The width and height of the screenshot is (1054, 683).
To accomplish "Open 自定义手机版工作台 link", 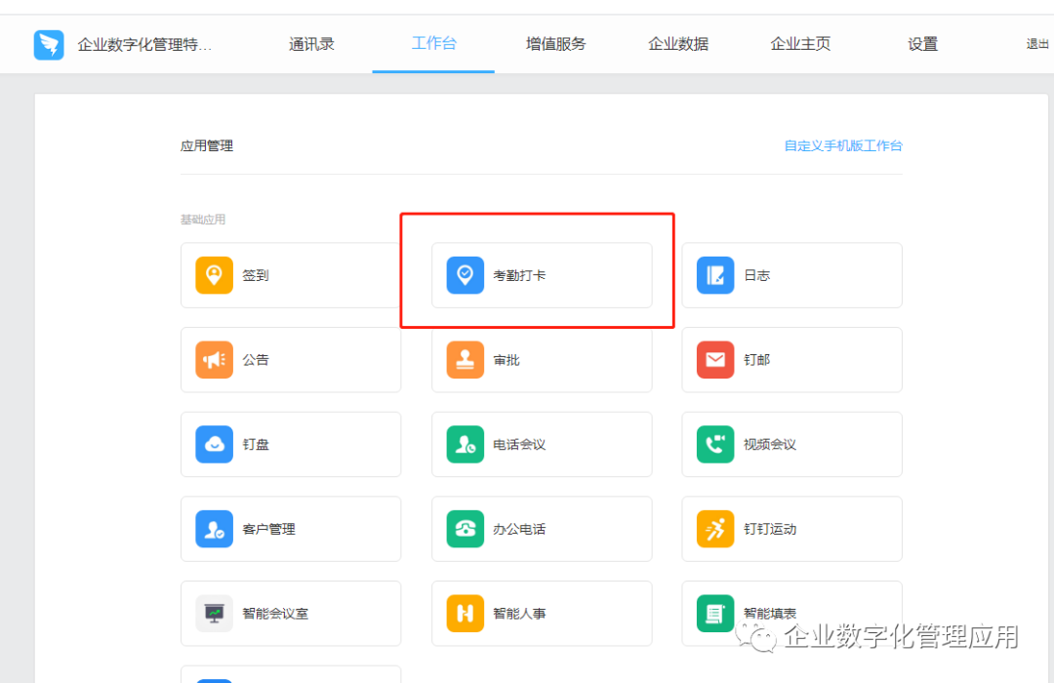I will point(843,146).
